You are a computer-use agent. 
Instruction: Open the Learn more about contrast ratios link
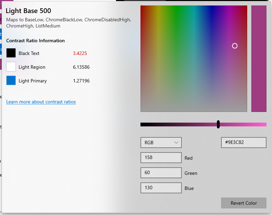[41, 102]
